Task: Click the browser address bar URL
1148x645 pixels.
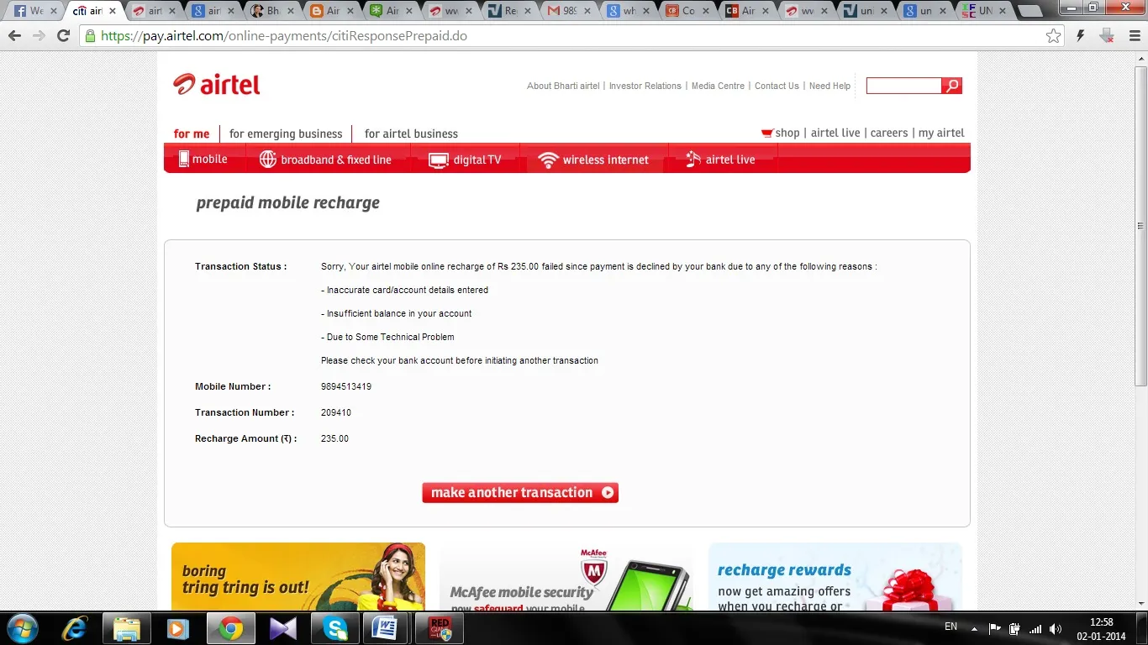Action: (284, 36)
